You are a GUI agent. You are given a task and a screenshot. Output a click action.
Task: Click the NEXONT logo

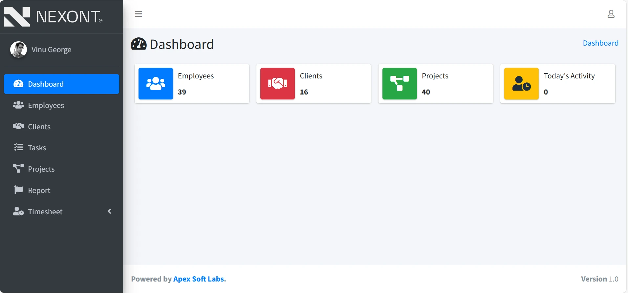(x=53, y=16)
